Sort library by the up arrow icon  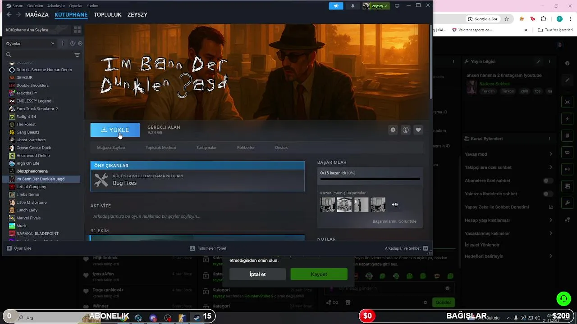click(63, 43)
